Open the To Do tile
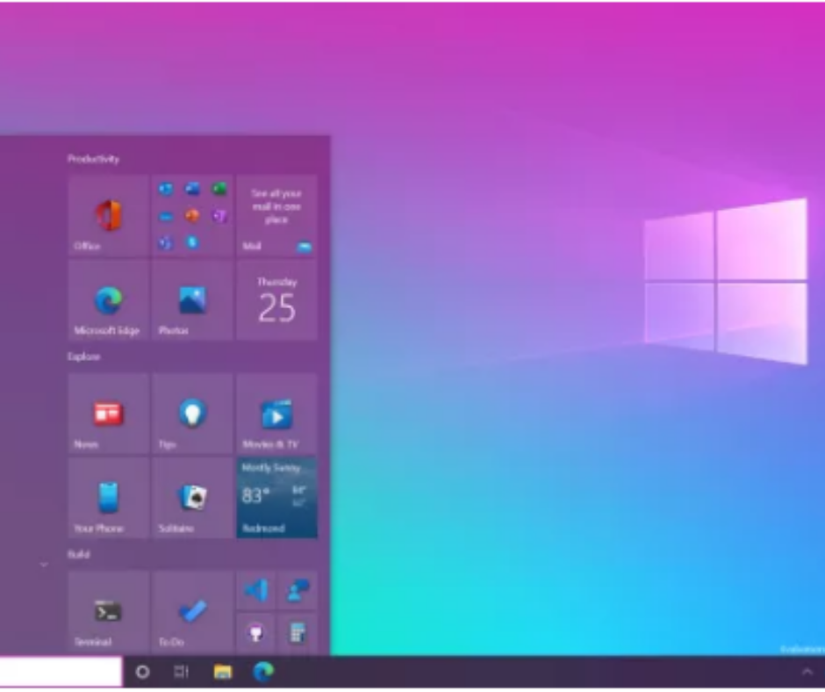Viewport: 825px width, 692px height. (192, 612)
